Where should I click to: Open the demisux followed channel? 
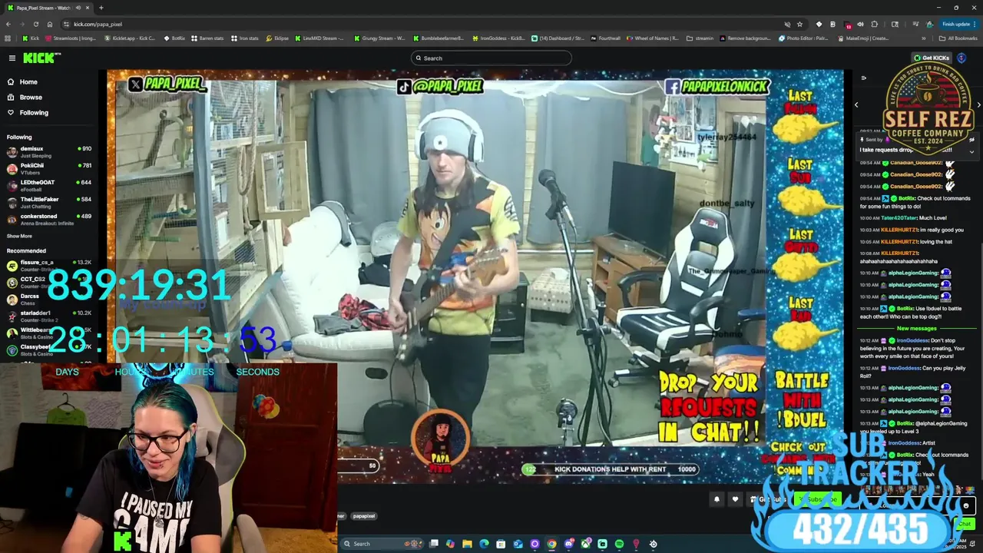tap(49, 151)
